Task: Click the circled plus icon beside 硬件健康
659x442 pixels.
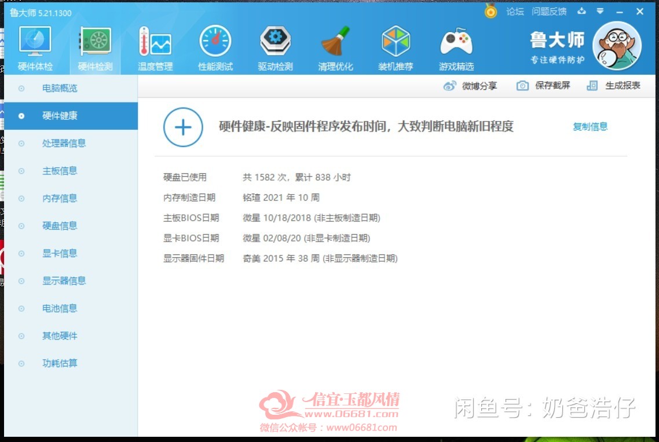Action: coord(183,127)
